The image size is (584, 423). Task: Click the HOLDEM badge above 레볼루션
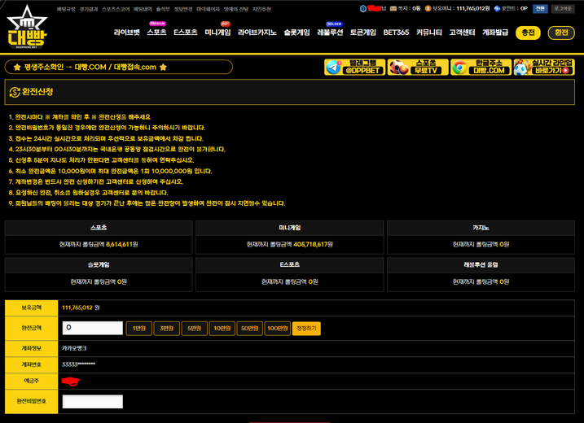[x=334, y=24]
